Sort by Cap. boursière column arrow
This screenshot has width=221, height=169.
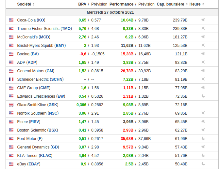click(x=187, y=4)
